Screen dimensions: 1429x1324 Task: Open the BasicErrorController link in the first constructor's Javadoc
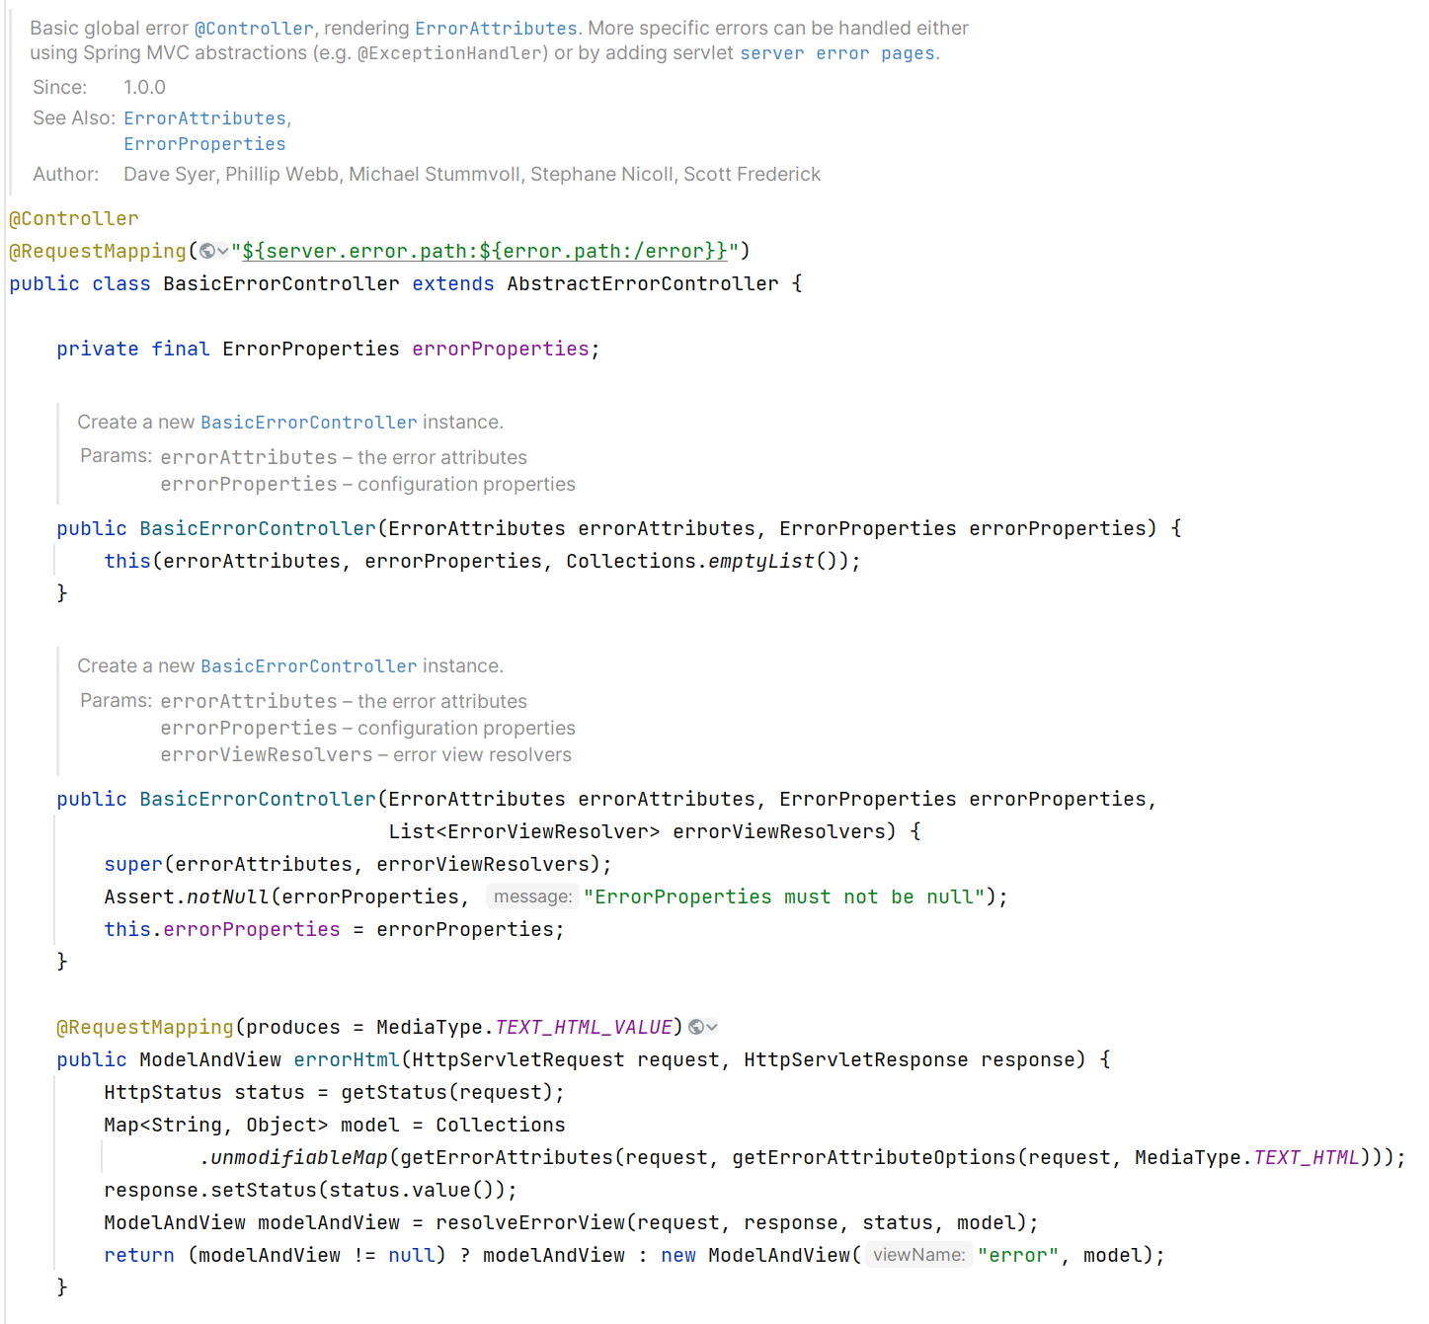tap(309, 423)
